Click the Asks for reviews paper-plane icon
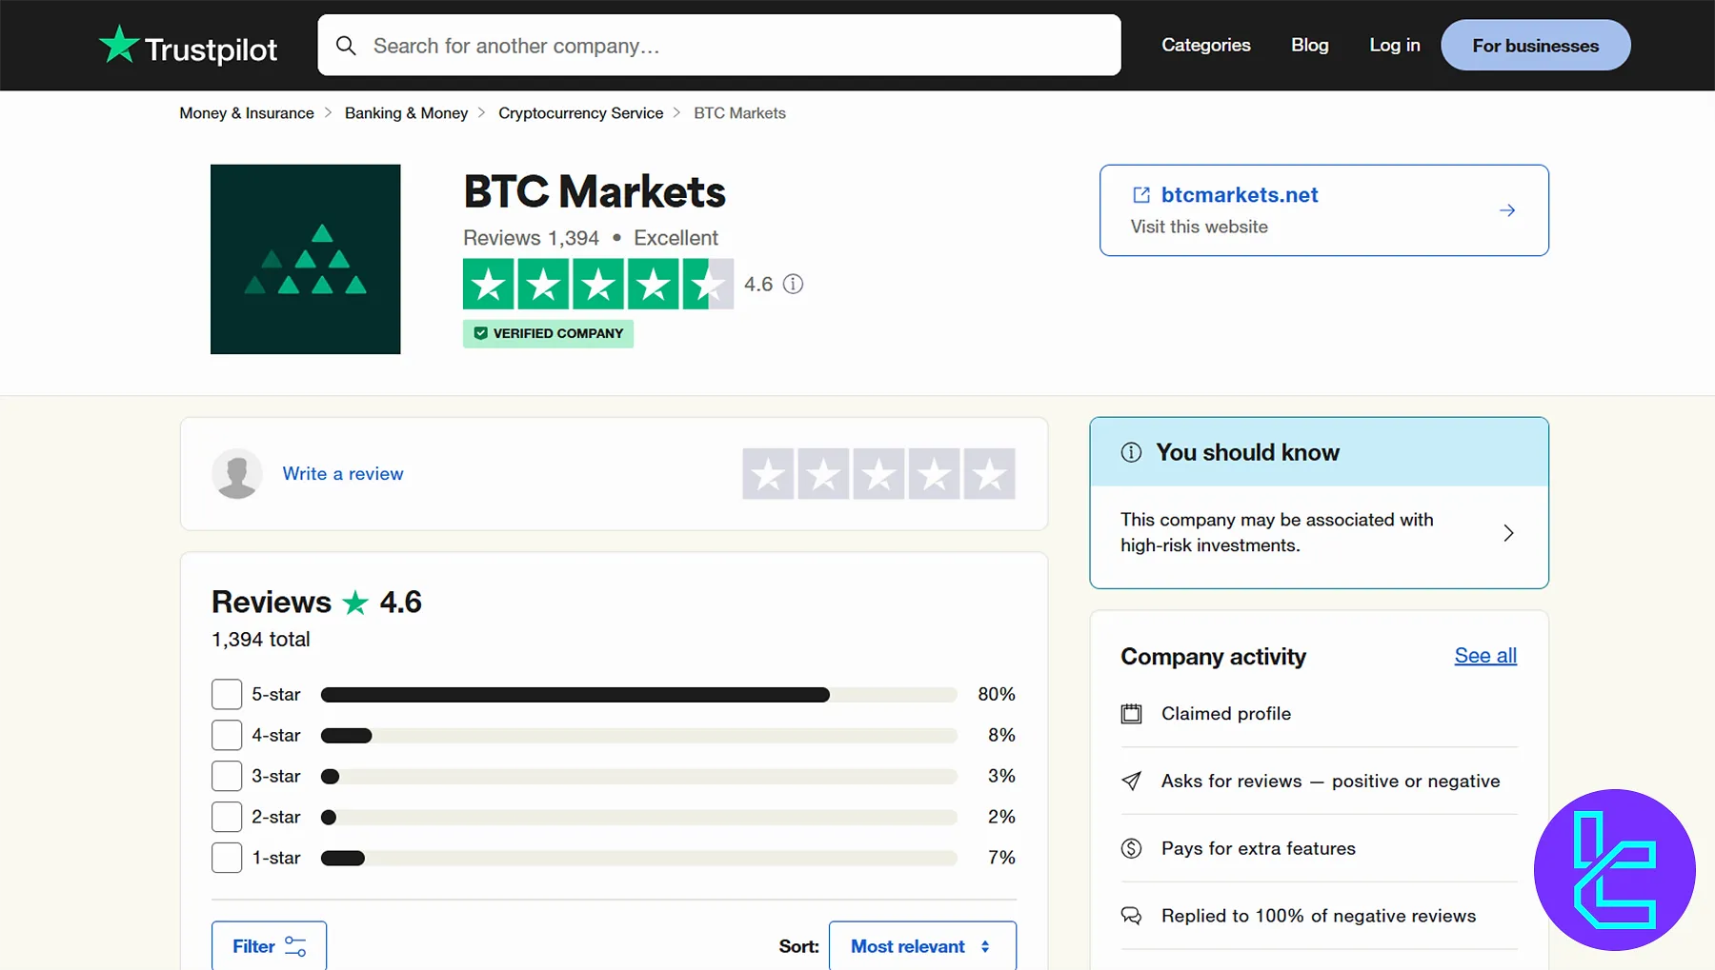1715x970 pixels. 1131,782
